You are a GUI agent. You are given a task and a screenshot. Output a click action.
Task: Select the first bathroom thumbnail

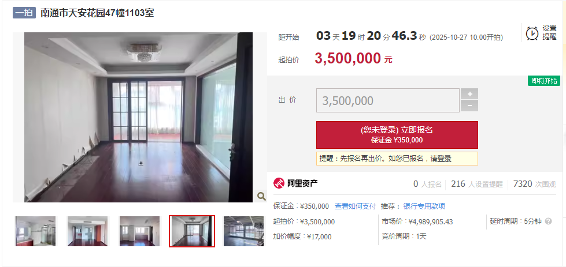(36, 231)
